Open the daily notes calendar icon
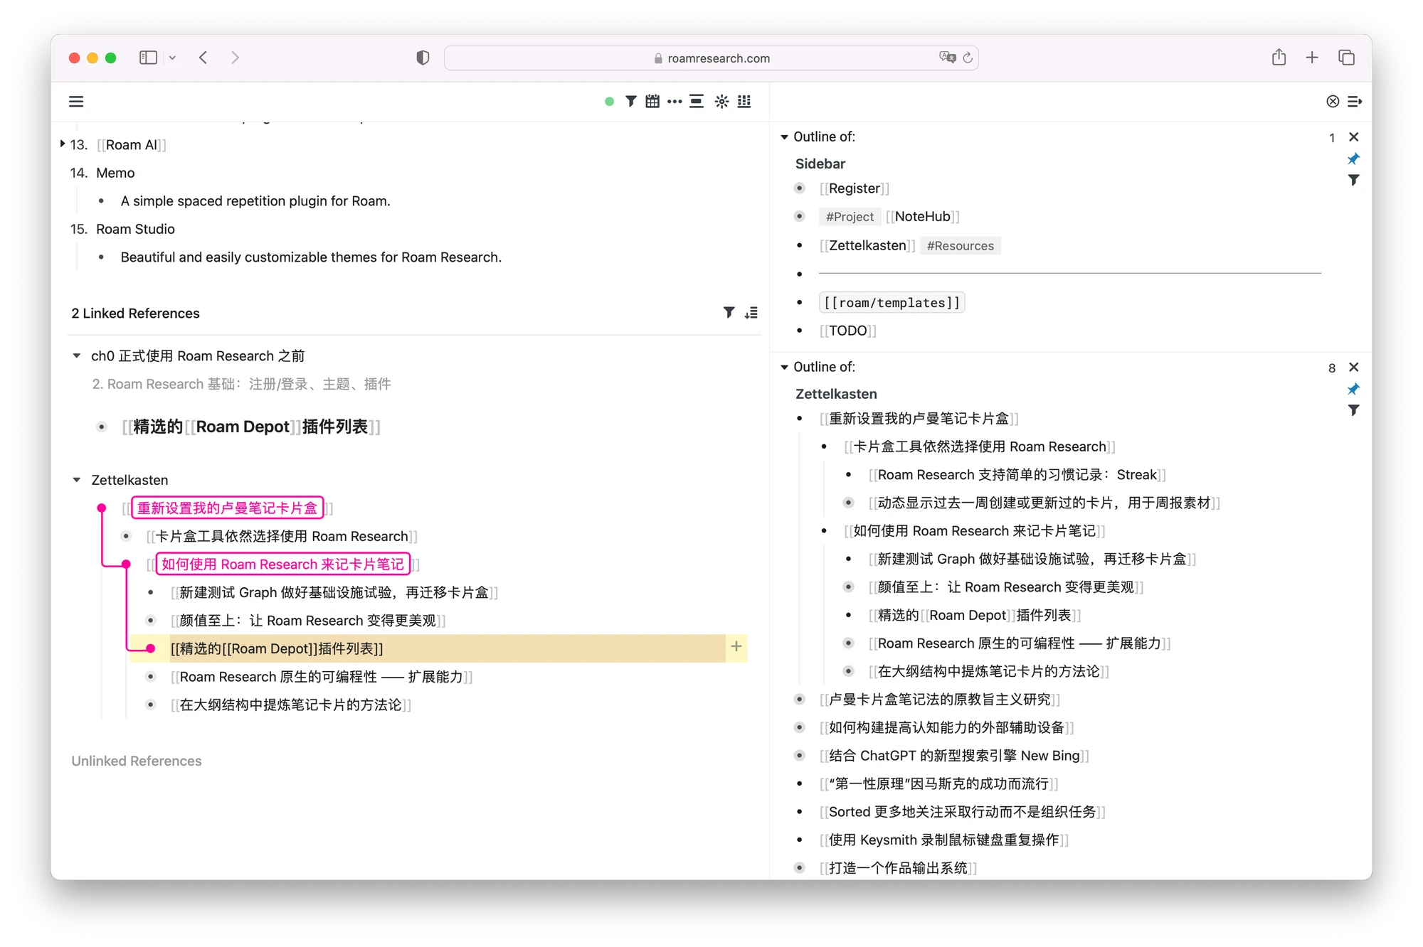The image size is (1423, 947). (x=652, y=102)
